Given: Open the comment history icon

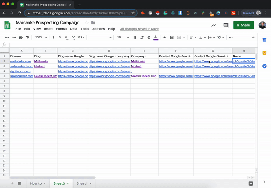Looking at the screenshot, I should tap(225, 25).
